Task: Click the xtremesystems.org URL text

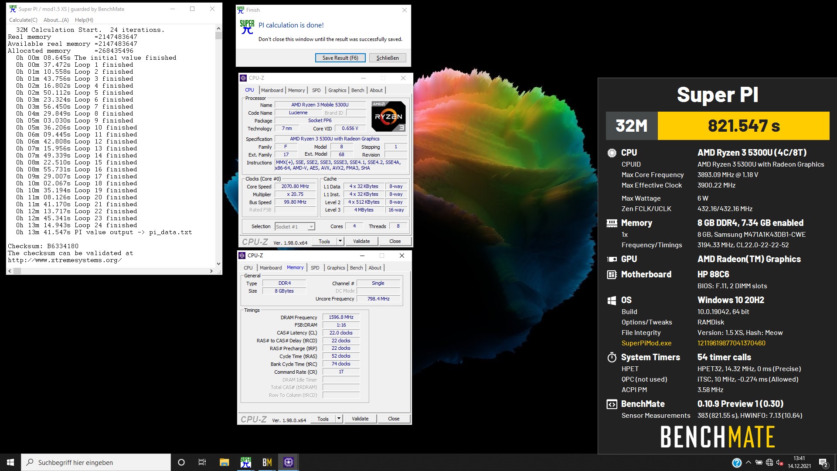Action: 65,260
